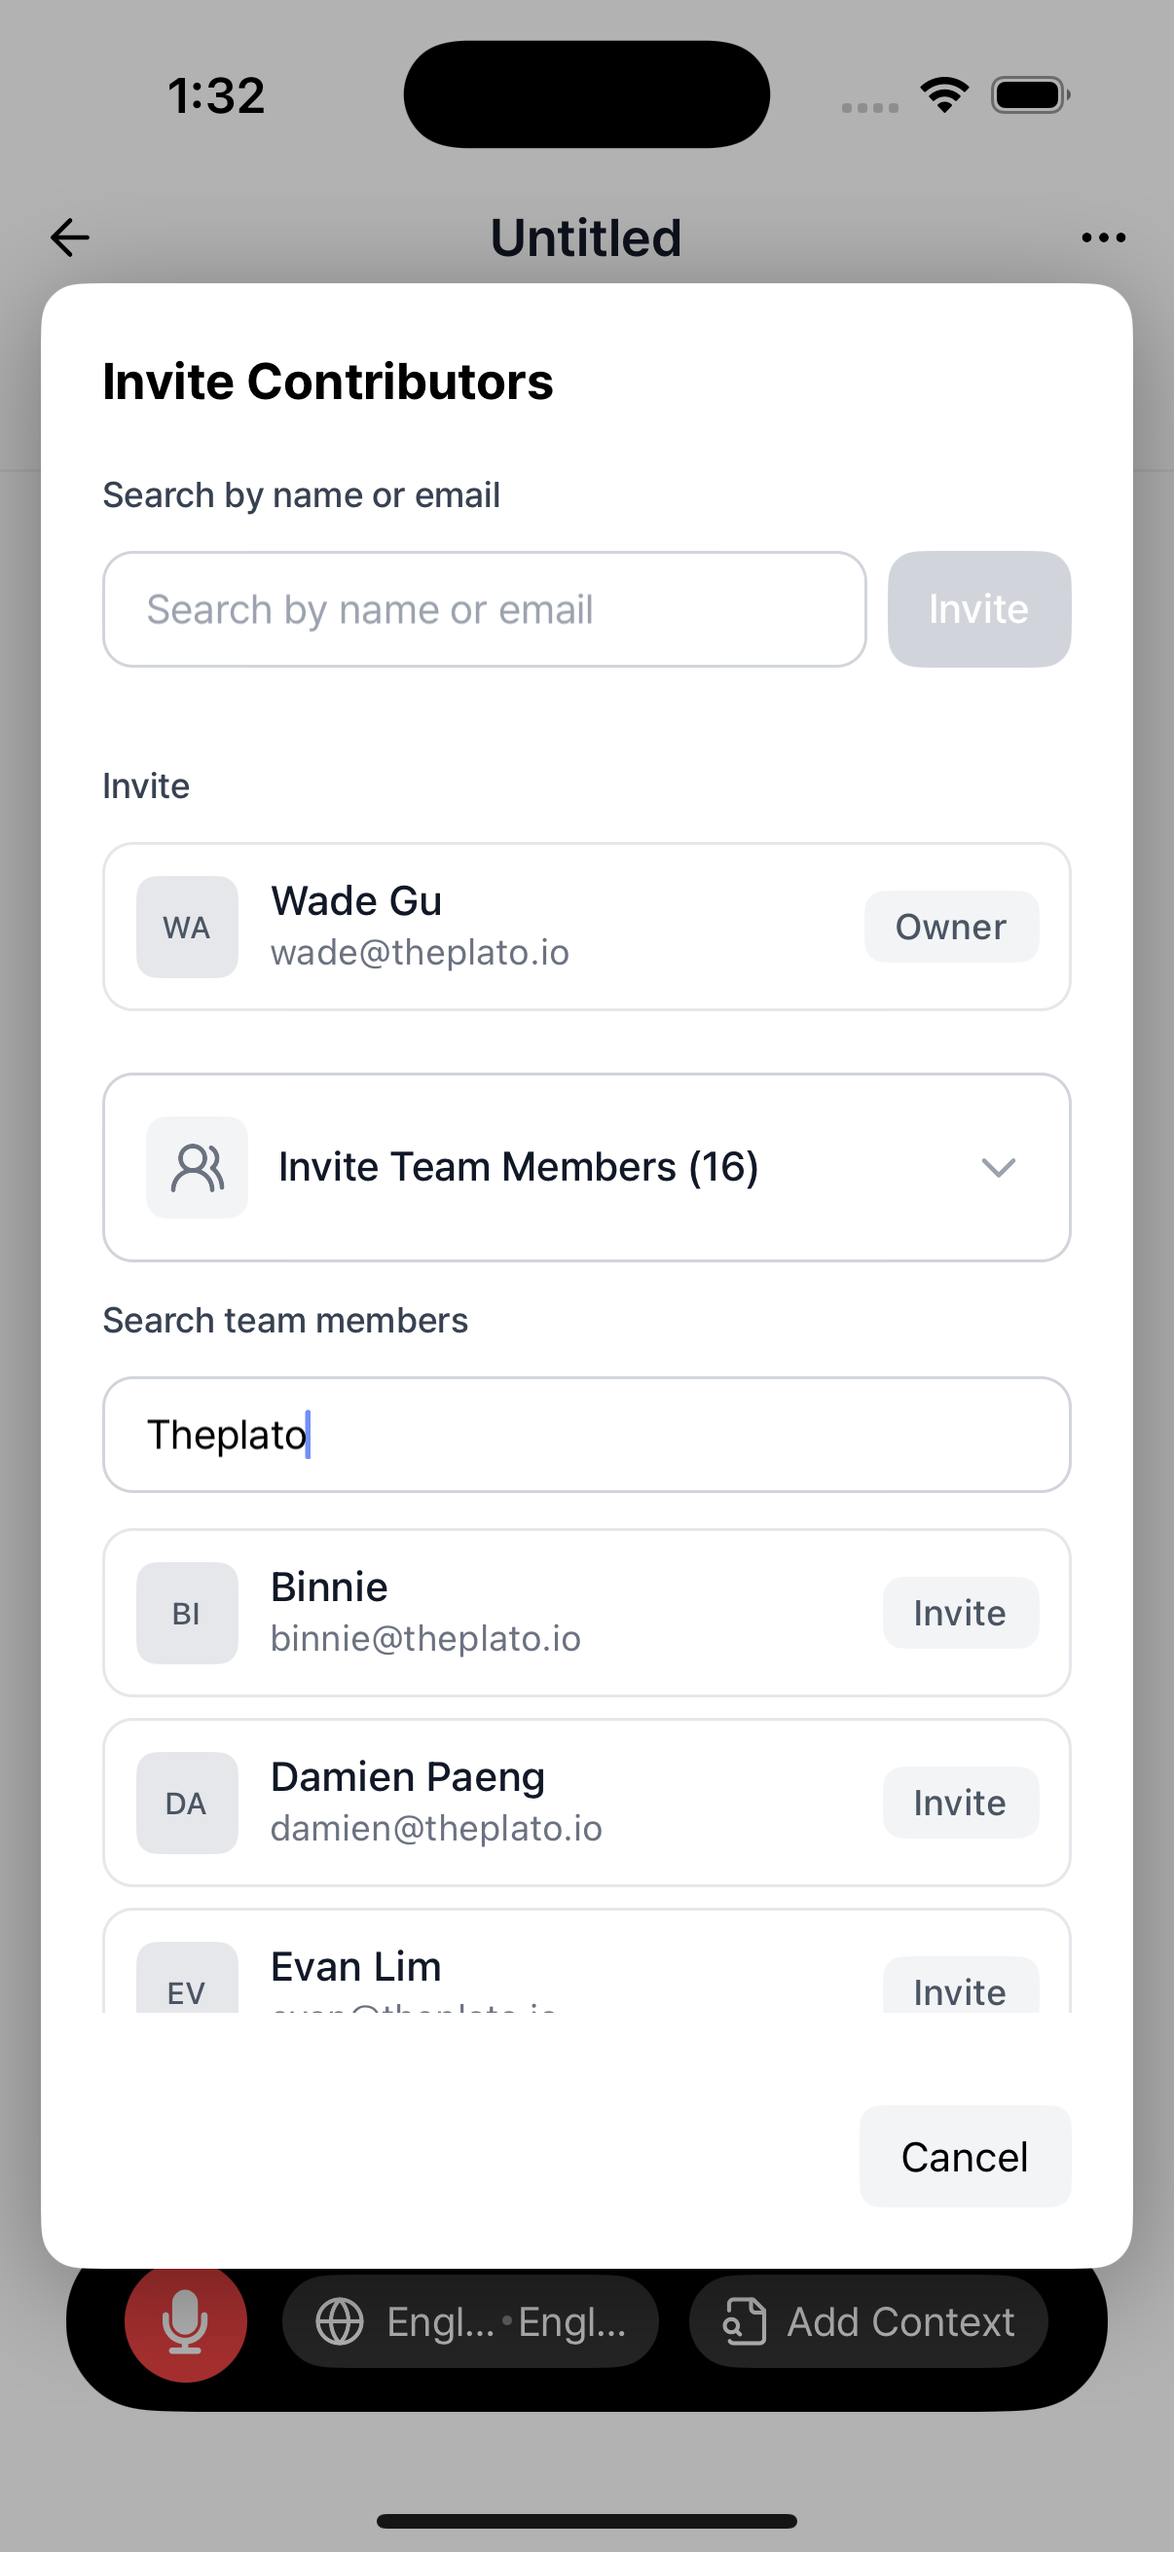Screen dimensions: 1174x2552
Task: Tap the red microphone record button
Action: pyautogui.click(x=185, y=2320)
